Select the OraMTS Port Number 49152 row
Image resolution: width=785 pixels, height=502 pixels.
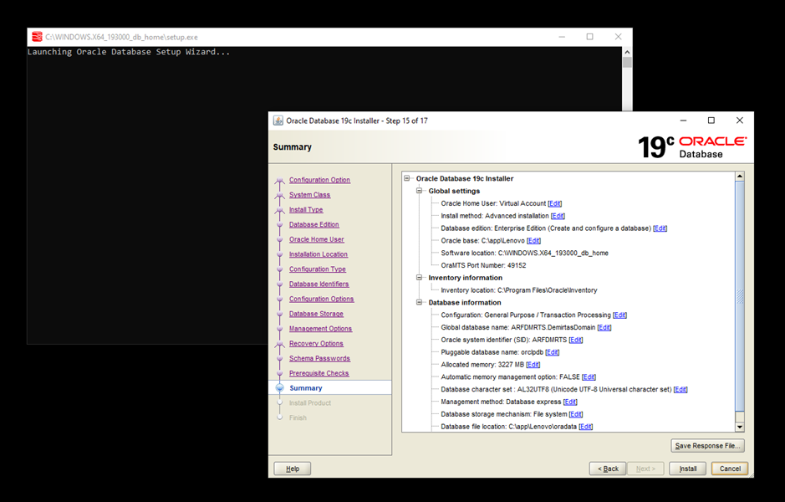pos(483,265)
